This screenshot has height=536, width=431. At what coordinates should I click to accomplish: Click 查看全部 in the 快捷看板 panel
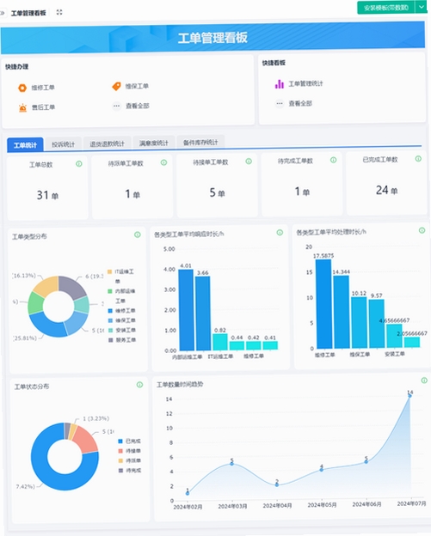(x=300, y=103)
